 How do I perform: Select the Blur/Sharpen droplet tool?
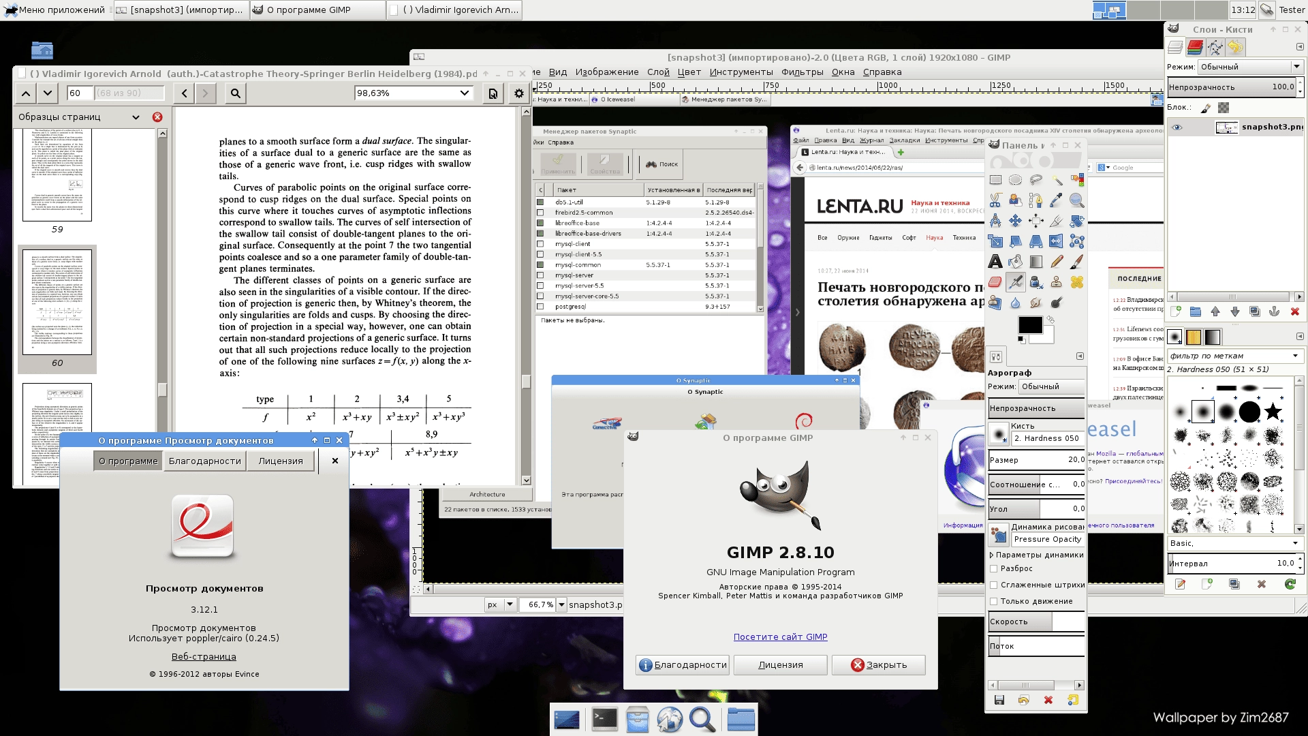pos(1016,303)
